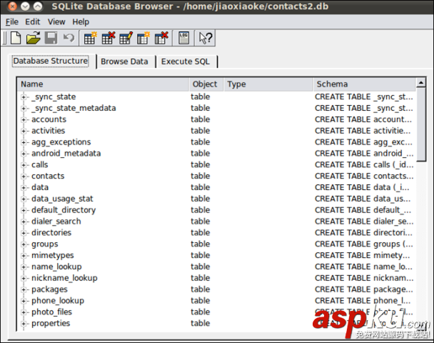Expand the _sync_state table node

(x=24, y=97)
